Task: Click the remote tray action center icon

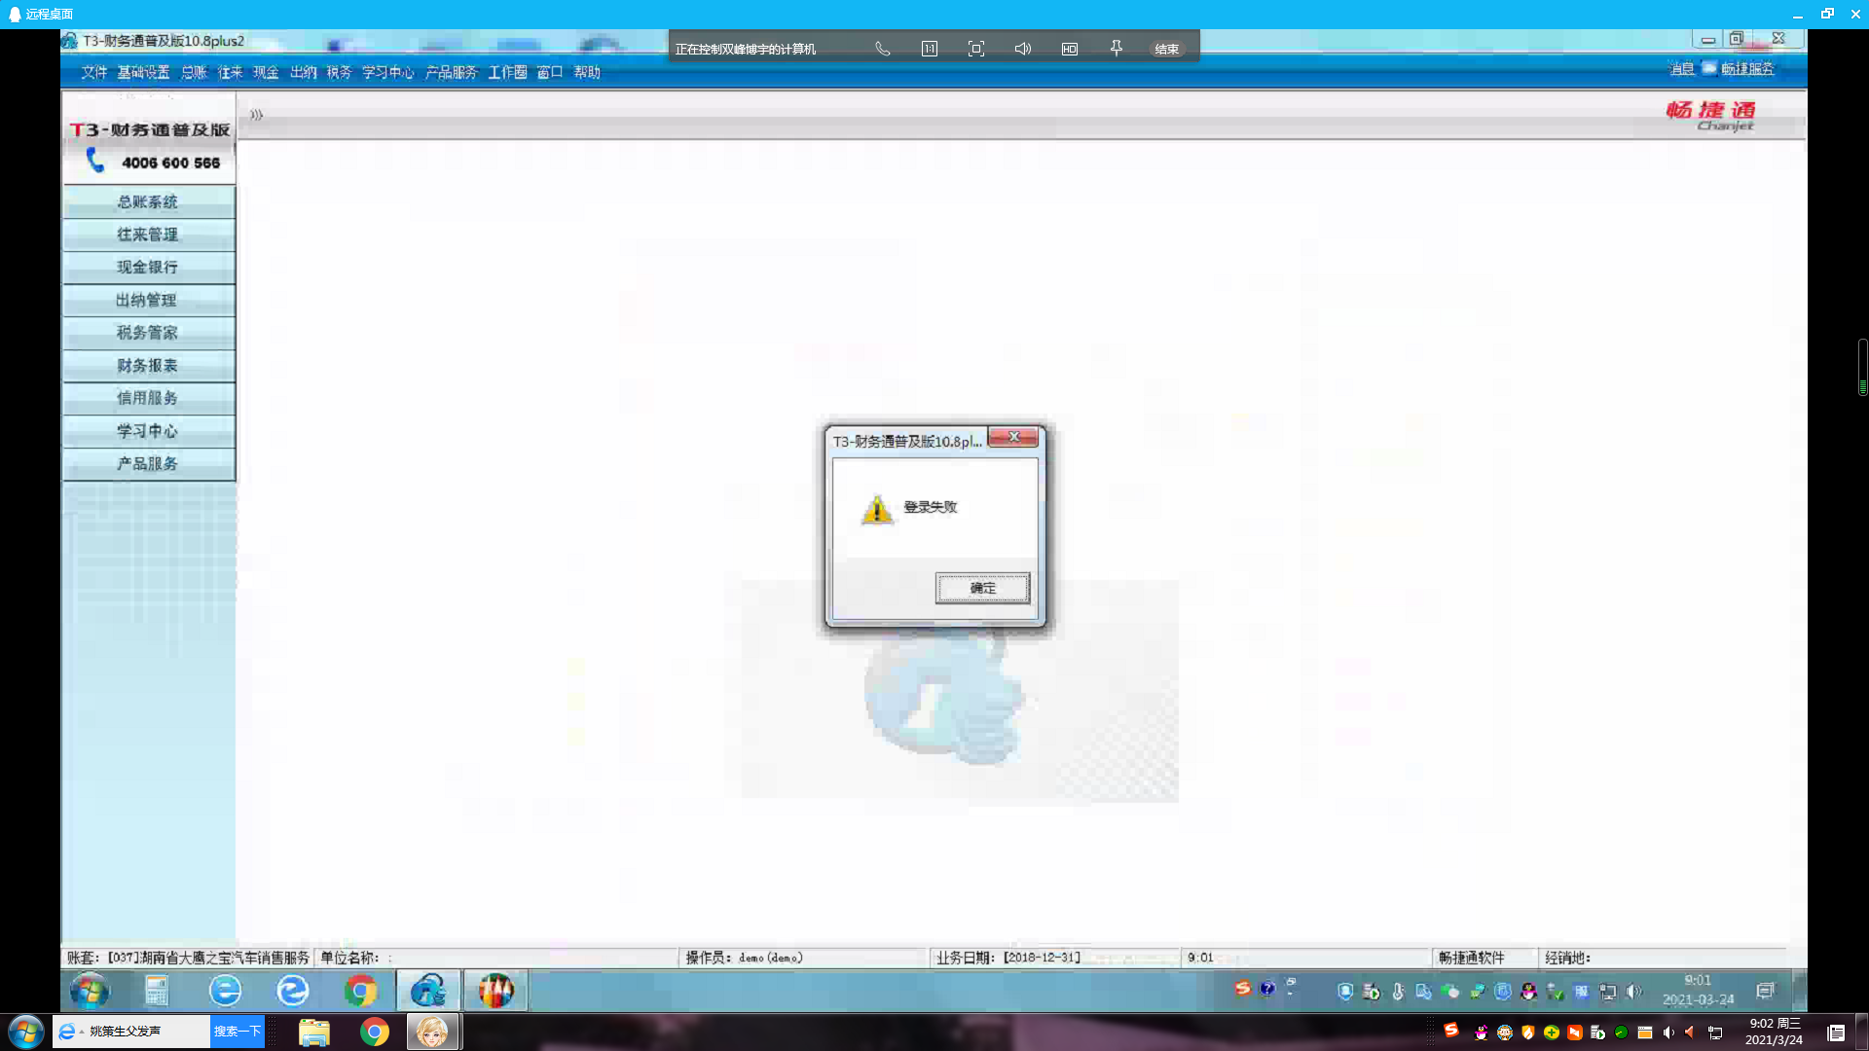Action: [1765, 991]
